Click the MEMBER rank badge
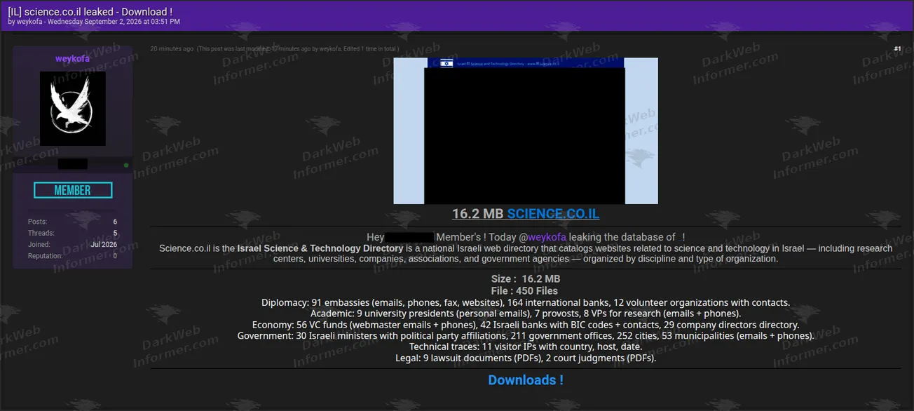The width and height of the screenshot is (914, 411). tap(73, 190)
